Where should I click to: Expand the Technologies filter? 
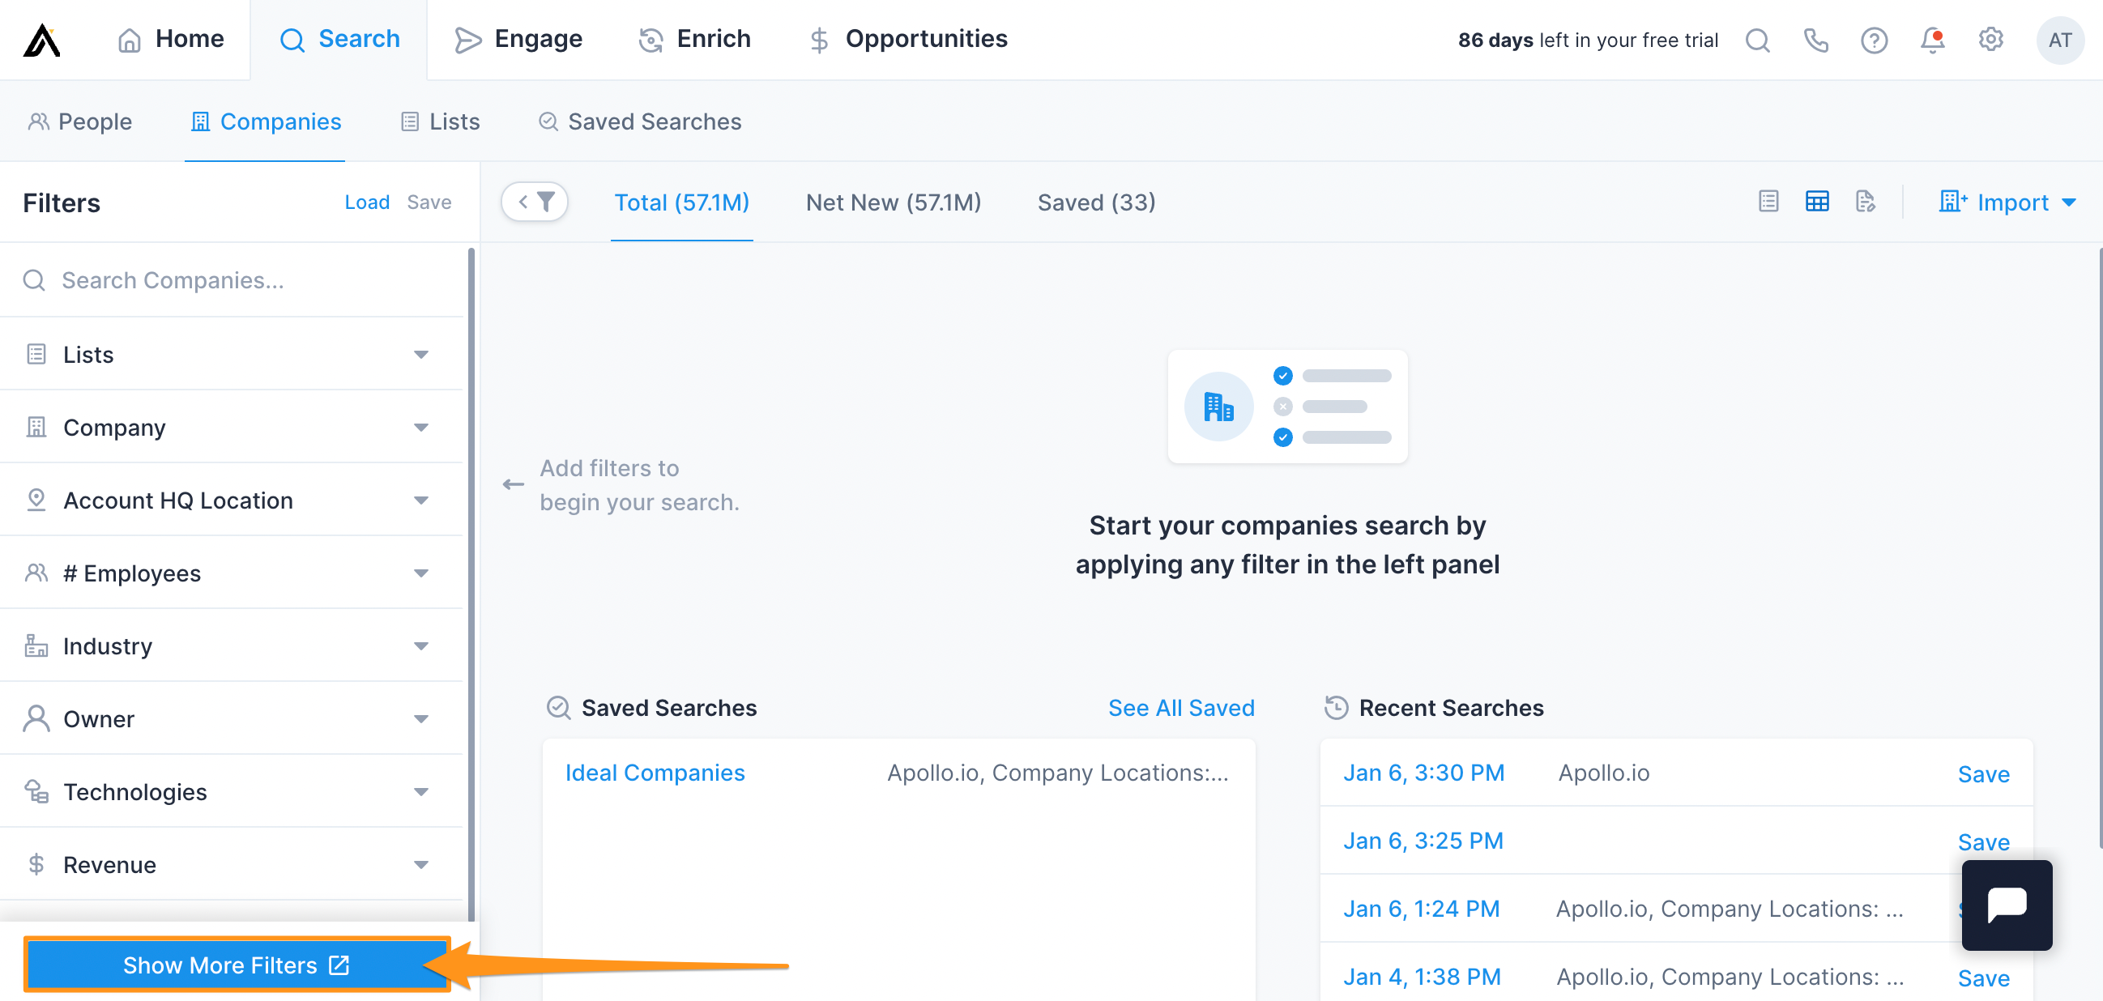tap(231, 791)
